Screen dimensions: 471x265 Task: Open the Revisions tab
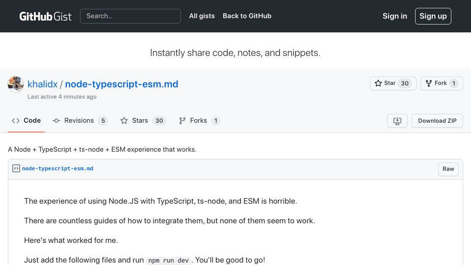pyautogui.click(x=80, y=121)
